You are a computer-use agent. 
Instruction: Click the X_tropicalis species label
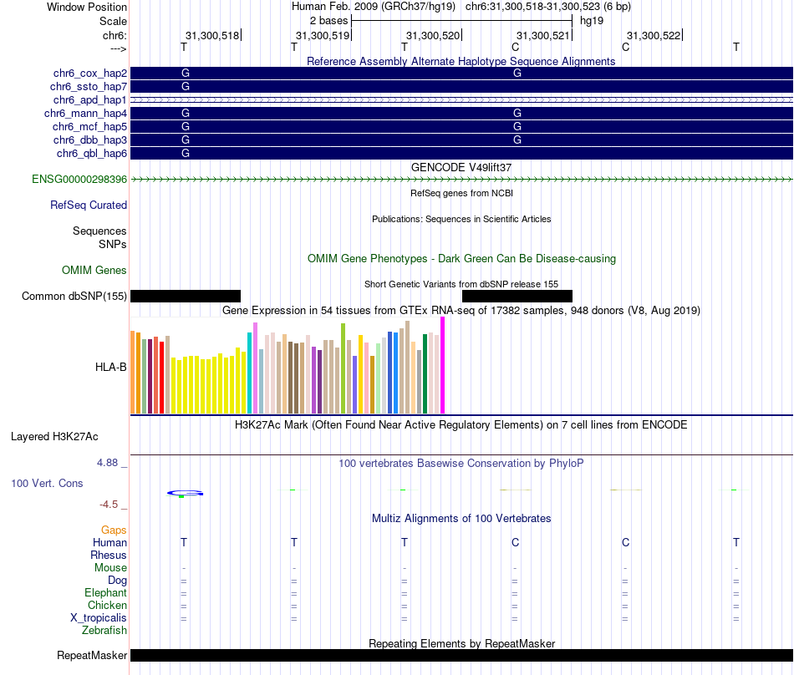click(99, 618)
